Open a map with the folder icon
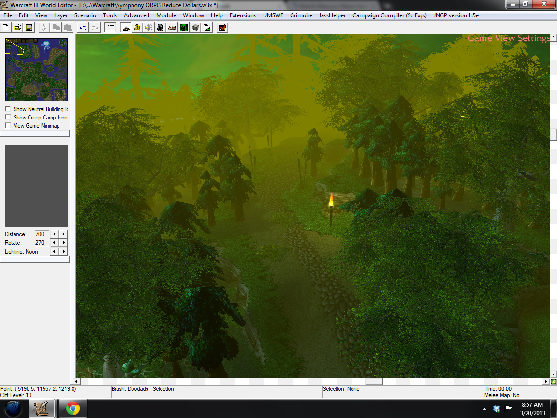Image resolution: width=557 pixels, height=418 pixels. pyautogui.click(x=17, y=28)
